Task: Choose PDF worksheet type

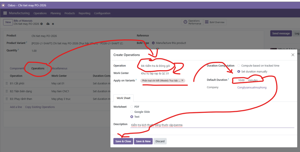Action: point(132,107)
